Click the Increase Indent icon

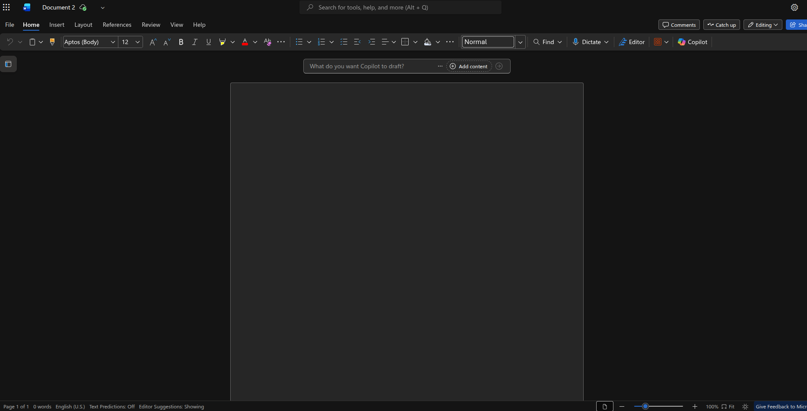(372, 42)
